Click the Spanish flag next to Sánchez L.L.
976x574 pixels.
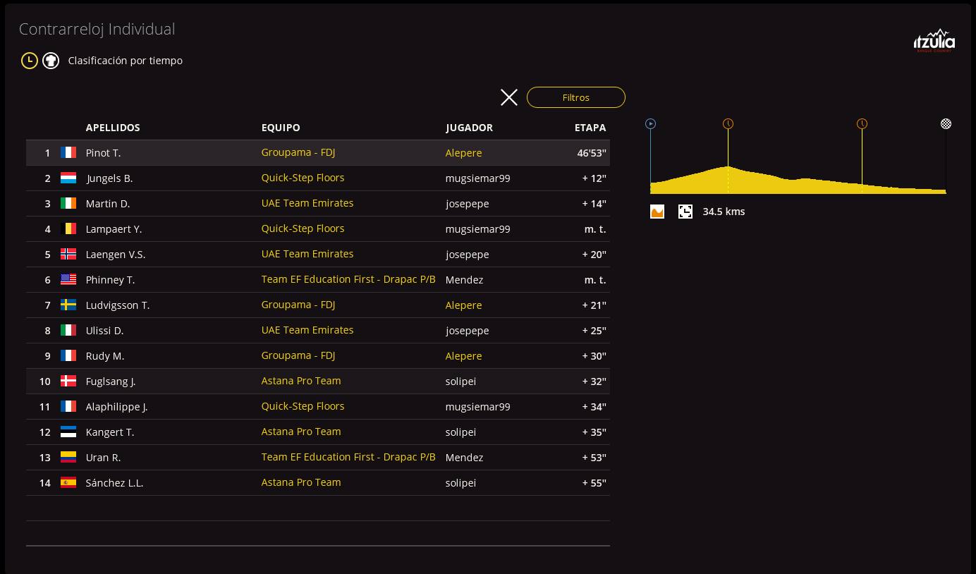(68, 482)
